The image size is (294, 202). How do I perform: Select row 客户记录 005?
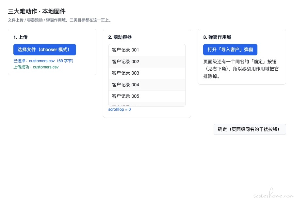point(147,96)
